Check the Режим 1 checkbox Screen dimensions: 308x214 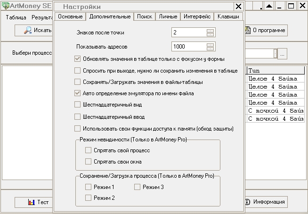[x=88, y=187]
